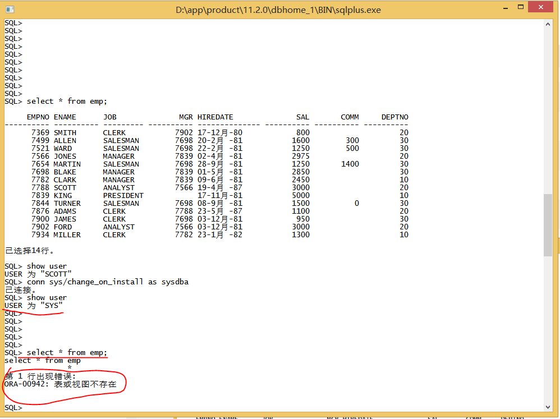Click the scrollbar up arrow
560x419 pixels.
(548, 24)
